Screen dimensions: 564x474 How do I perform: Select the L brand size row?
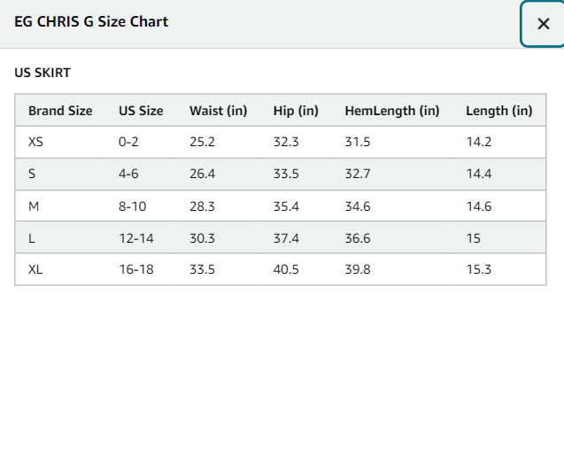280,238
